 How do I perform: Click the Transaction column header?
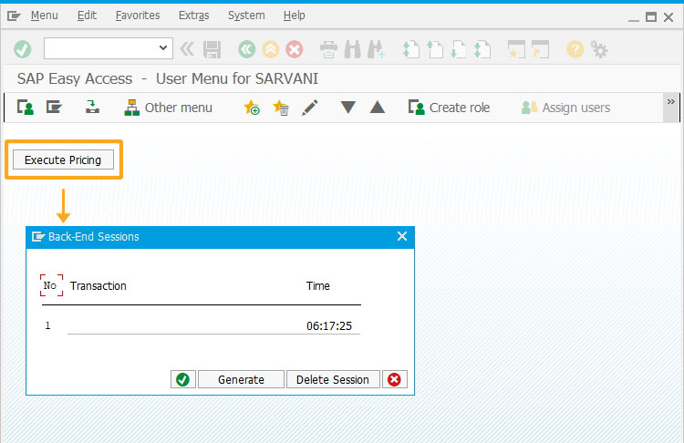(x=98, y=285)
